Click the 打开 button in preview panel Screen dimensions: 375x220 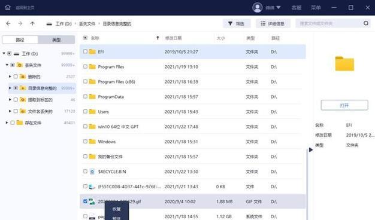coord(344,105)
